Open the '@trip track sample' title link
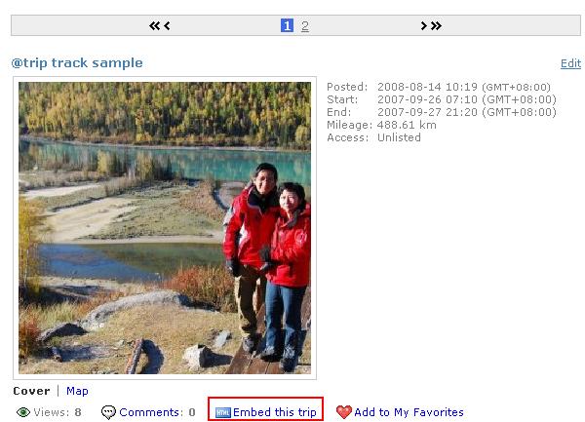The height and width of the screenshot is (422, 585). pos(77,62)
